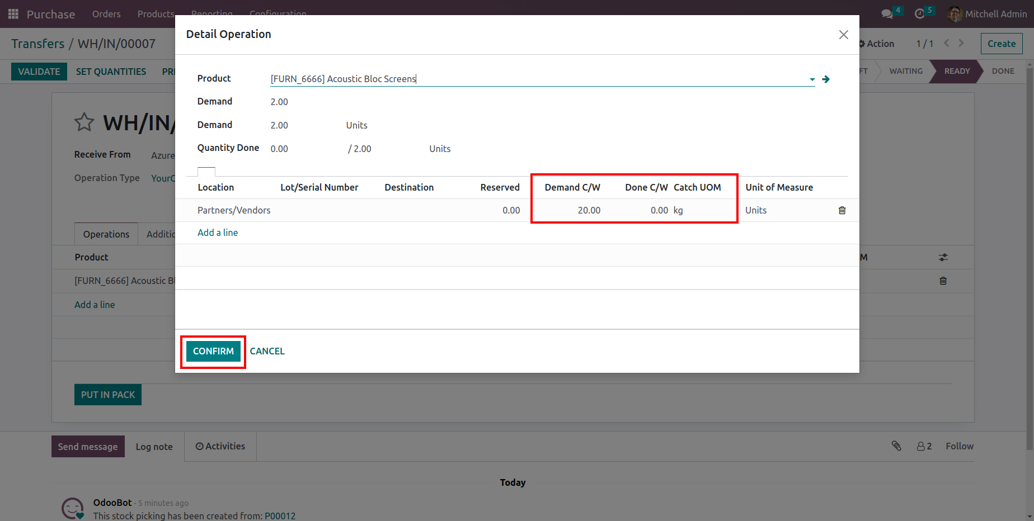Open the P00012 purchase order link
This screenshot has height=521, width=1034.
280,516
